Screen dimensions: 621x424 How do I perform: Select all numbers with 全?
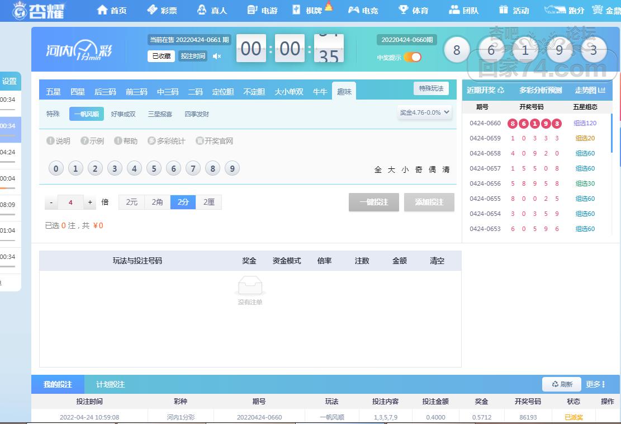click(378, 169)
